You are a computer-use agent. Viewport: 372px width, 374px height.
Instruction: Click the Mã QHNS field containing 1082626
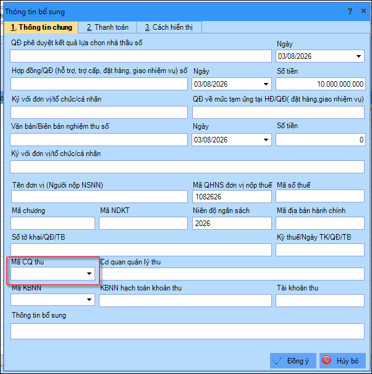coord(232,196)
